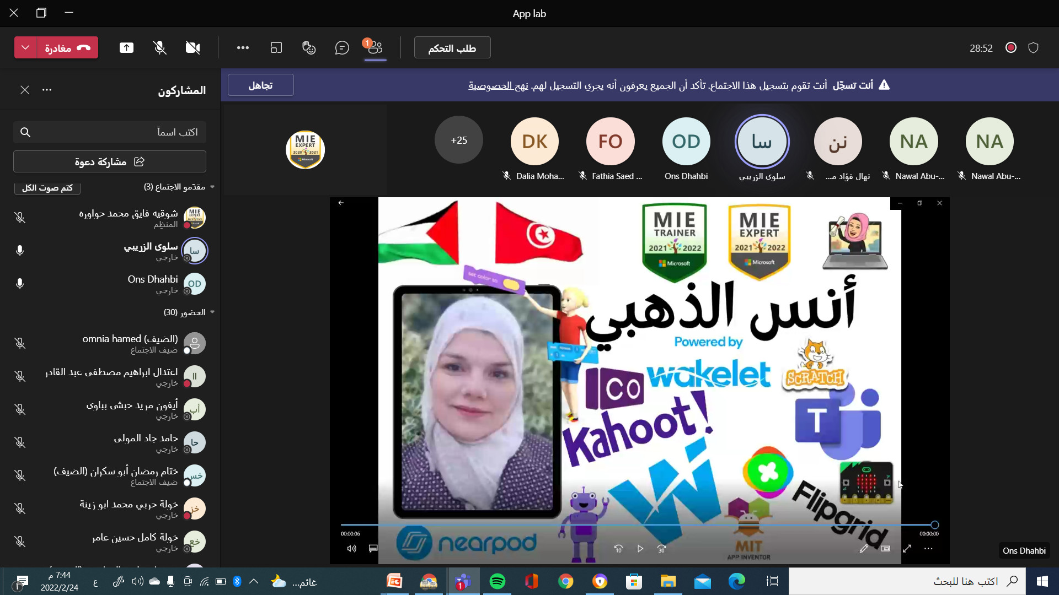The height and width of the screenshot is (595, 1059).
Task: Click the back arrow in shared video window
Action: 341,203
